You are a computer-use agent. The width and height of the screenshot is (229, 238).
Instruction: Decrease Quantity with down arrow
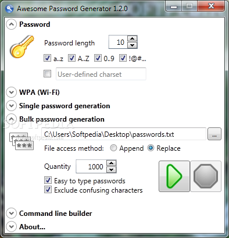coord(112,170)
